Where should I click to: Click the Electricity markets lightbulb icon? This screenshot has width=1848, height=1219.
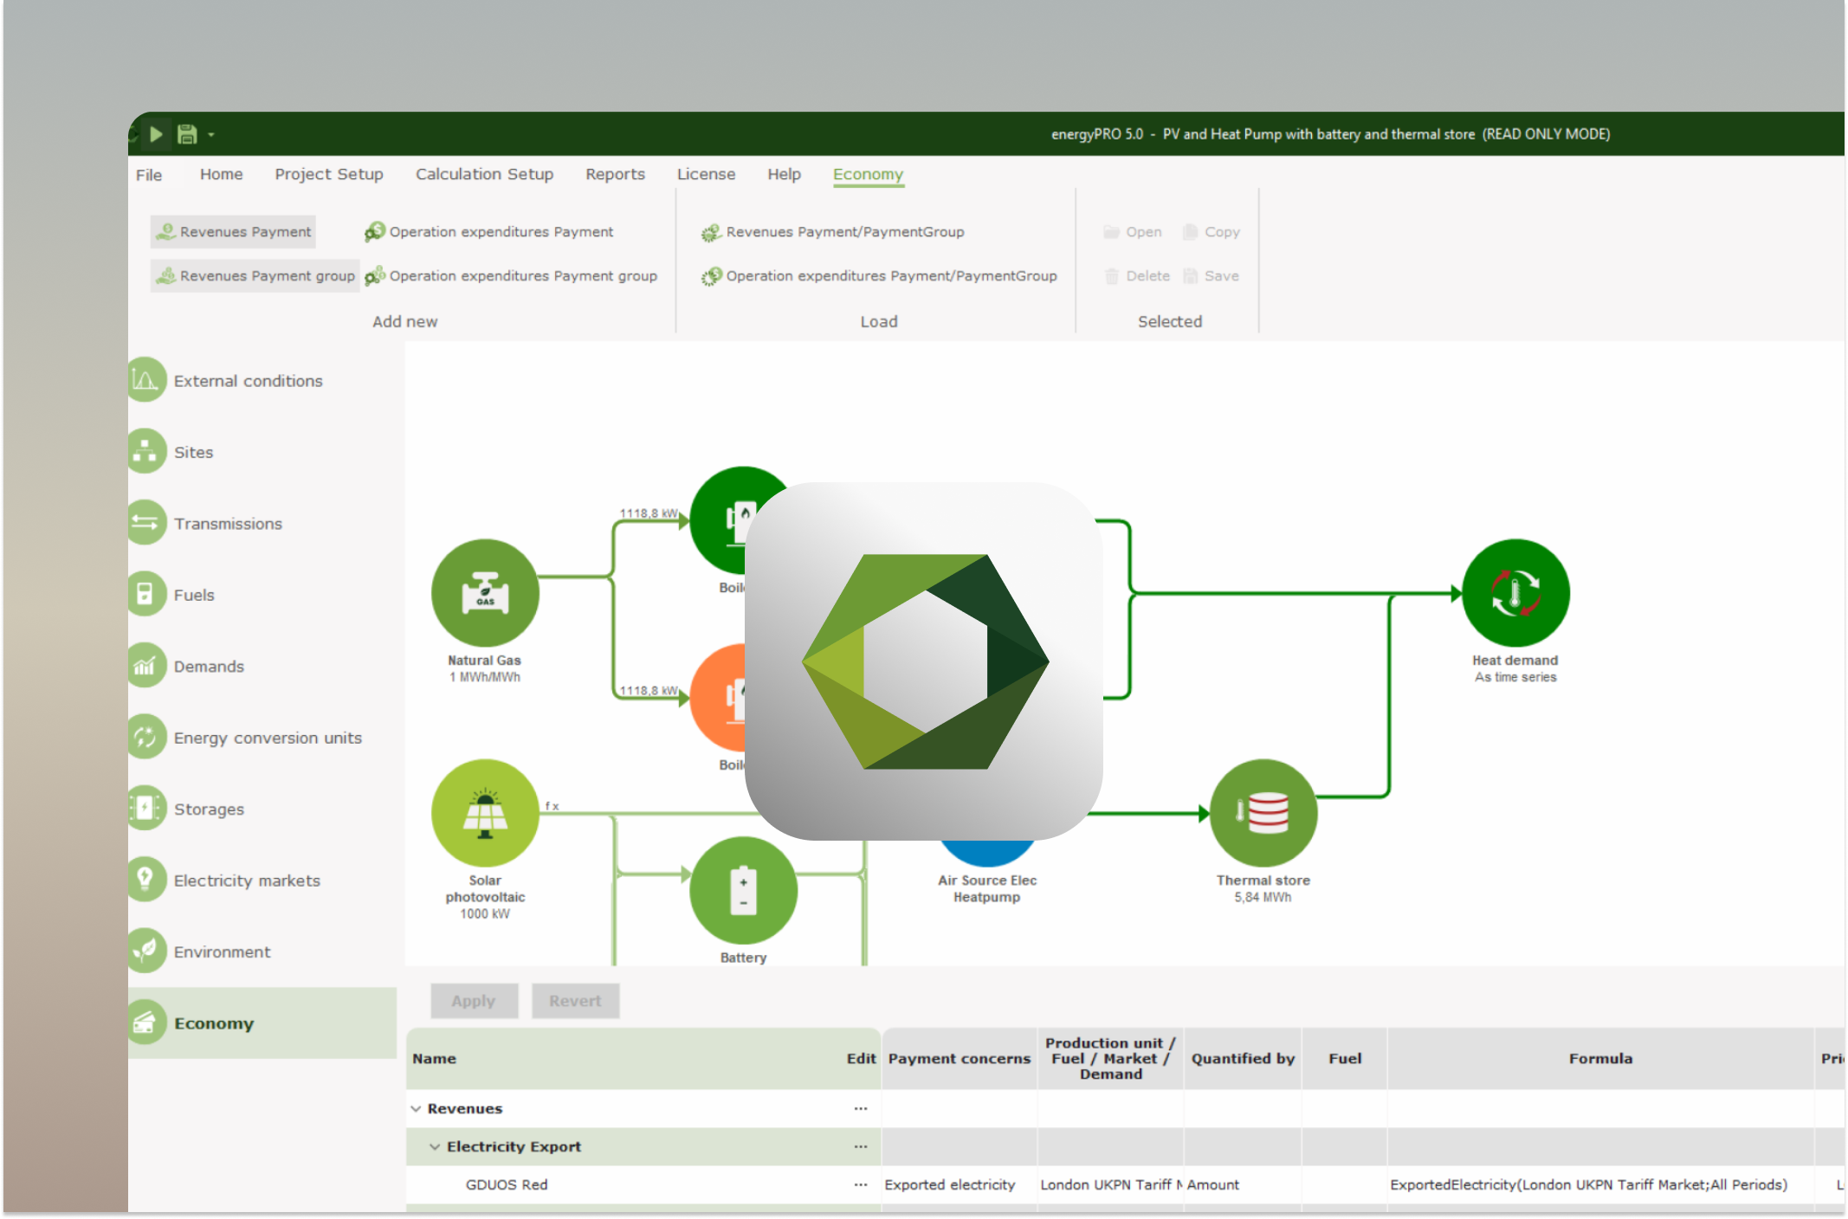click(x=145, y=880)
